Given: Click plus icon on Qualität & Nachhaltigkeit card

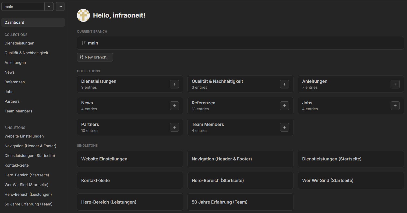Looking at the screenshot, I should [x=284, y=84].
